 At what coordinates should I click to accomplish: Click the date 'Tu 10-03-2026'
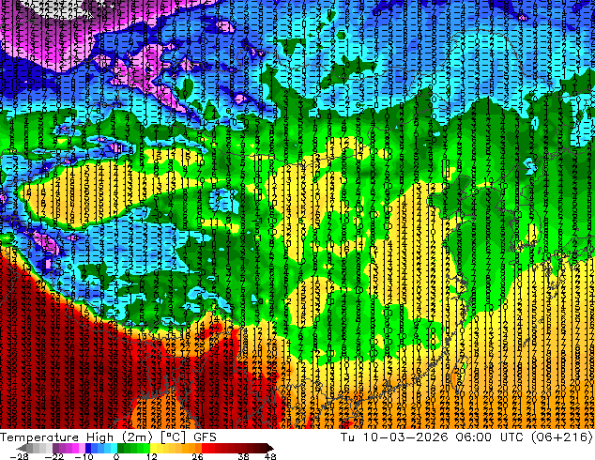(394, 437)
